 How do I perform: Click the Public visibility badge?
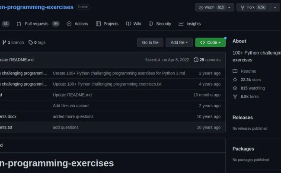point(83,7)
